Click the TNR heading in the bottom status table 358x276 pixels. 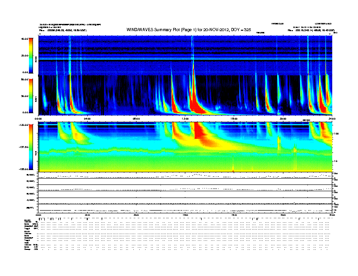[26, 243]
